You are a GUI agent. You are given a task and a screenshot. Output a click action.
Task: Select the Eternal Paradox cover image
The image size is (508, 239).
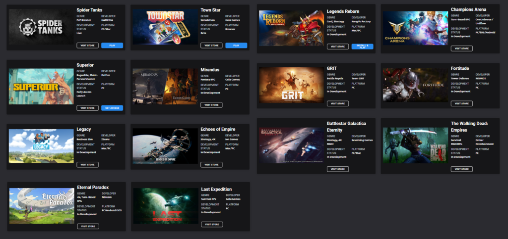(42, 206)
